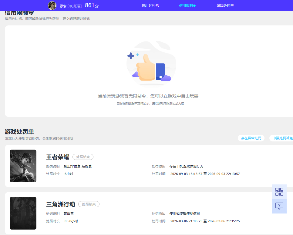Open the 王者荣耀 game thumbnail
293x235 pixels.
23,166
